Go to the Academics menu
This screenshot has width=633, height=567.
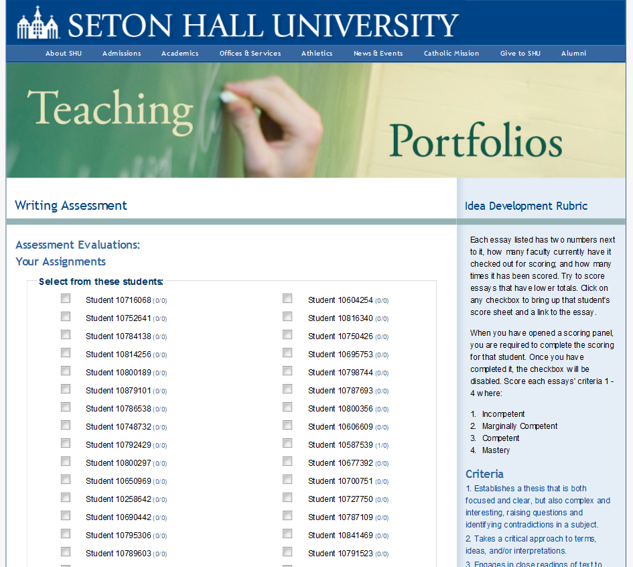tap(180, 54)
